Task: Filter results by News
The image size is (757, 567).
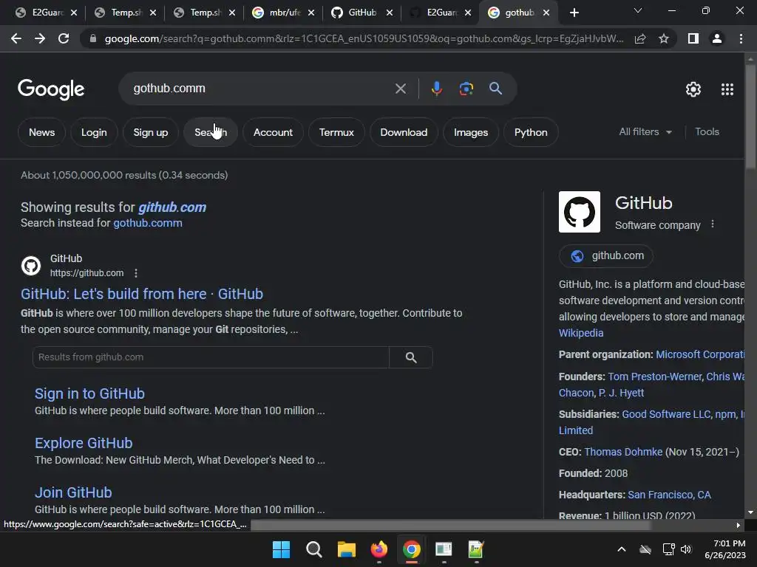Action: click(41, 132)
